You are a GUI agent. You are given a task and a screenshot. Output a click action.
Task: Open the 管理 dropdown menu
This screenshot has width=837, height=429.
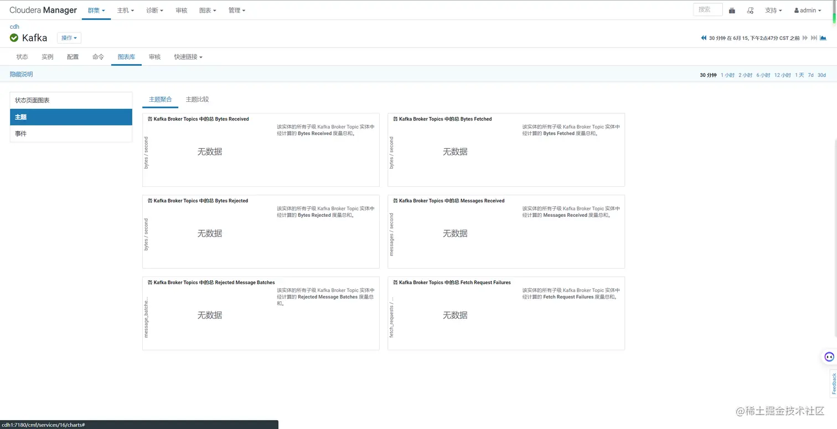tap(236, 11)
